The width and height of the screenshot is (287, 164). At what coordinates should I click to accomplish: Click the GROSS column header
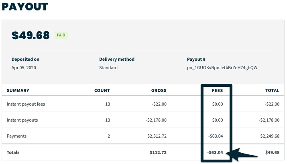(159, 90)
